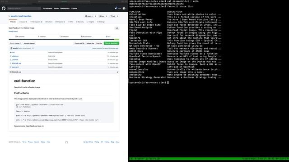Click the API link in the footer
The image size is (289, 162).
point(102,142)
